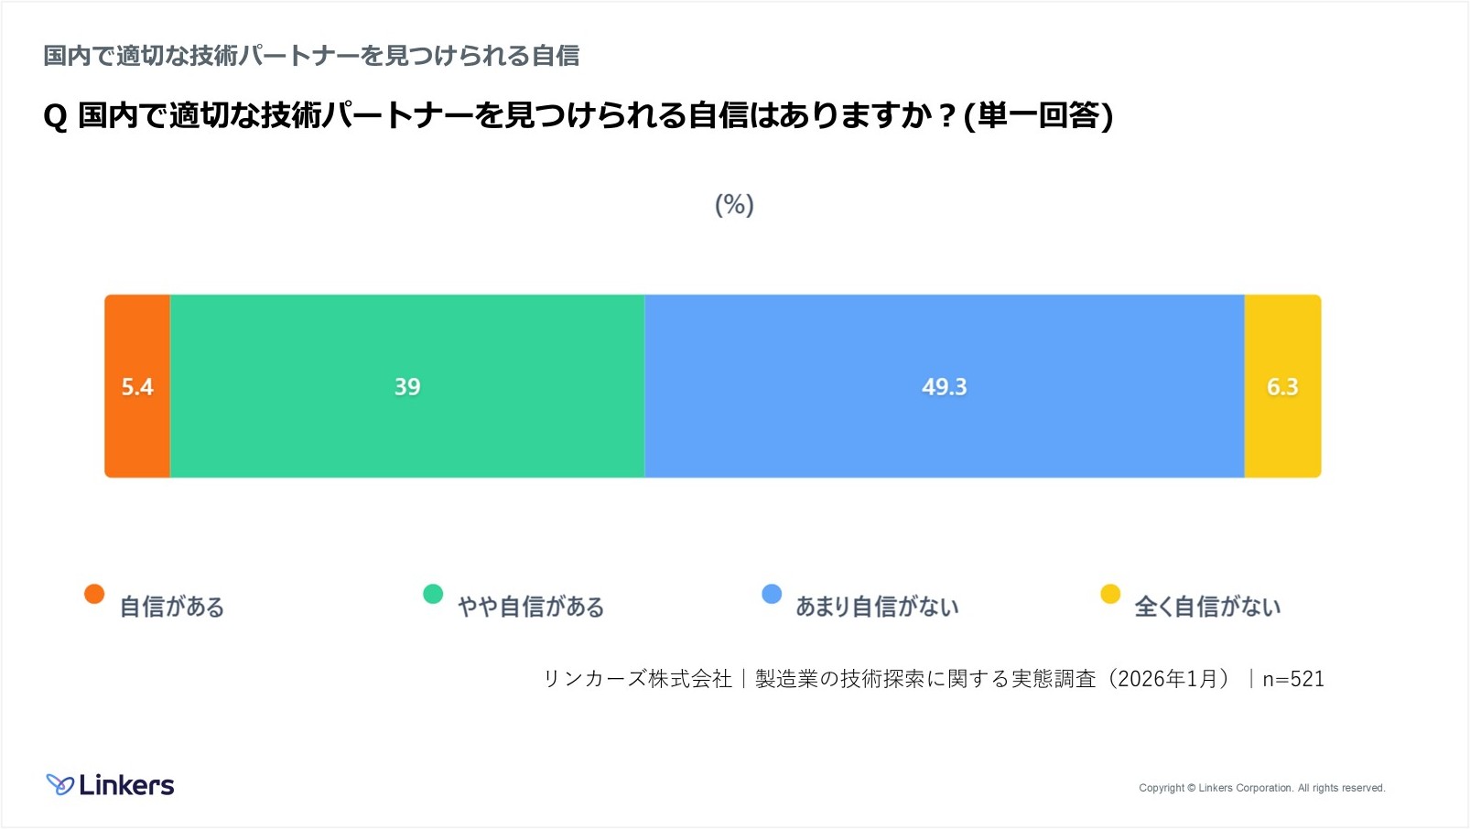Viewport: 1470px width, 829px height.
Task: Click the blue あまり自信がない legend dot
Action: tap(772, 594)
